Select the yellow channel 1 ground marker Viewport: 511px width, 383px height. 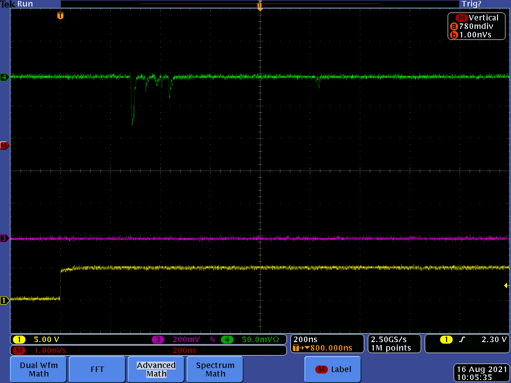coord(4,300)
